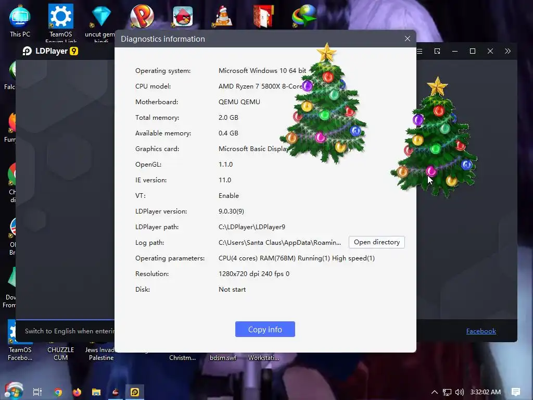Select the VT value Enable
The height and width of the screenshot is (400, 533).
tap(229, 196)
